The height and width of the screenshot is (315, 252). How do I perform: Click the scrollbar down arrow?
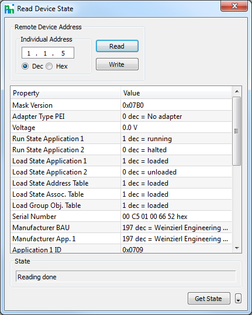pyautogui.click(x=237, y=248)
